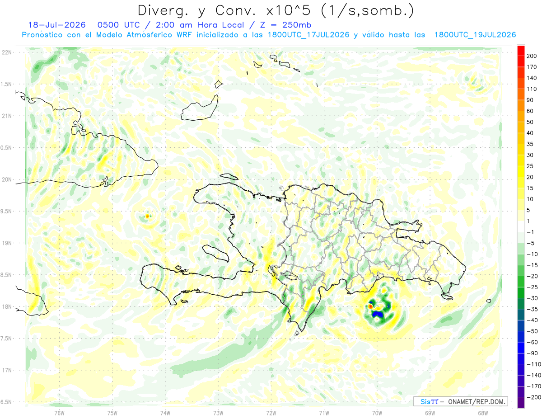Click the positive '15' colorbar label
The width and height of the screenshot is (542, 419).
pos(530,188)
